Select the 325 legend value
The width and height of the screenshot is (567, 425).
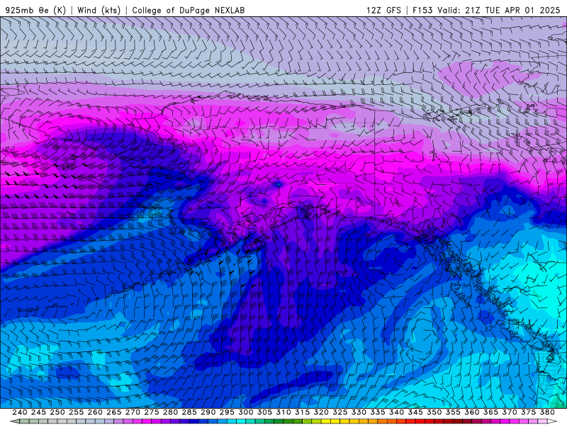pos(340,412)
